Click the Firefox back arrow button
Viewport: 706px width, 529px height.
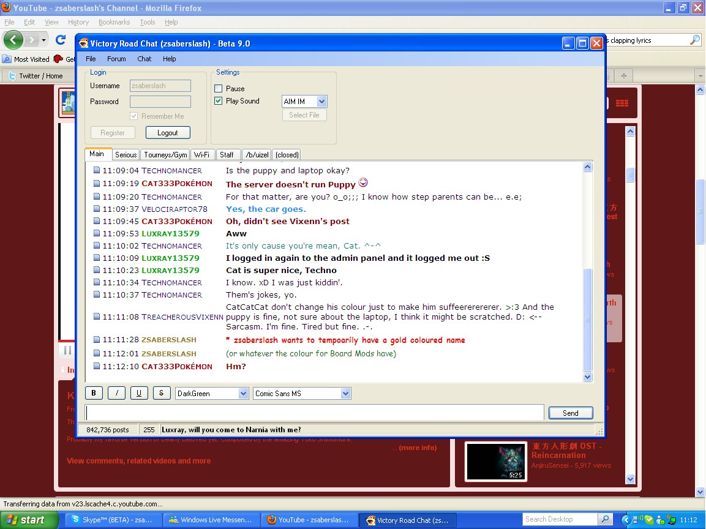13,40
